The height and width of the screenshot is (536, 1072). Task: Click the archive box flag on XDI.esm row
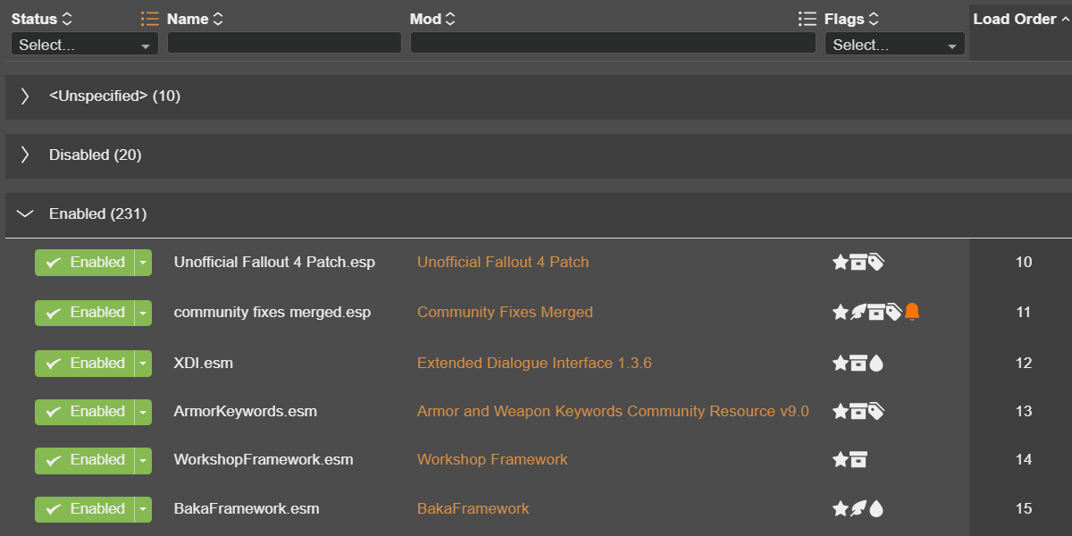tap(858, 364)
